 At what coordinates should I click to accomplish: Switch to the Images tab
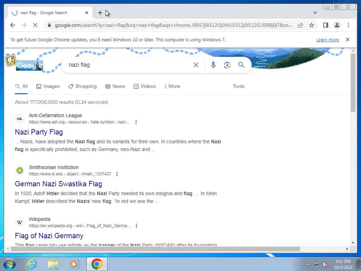coord(48,86)
